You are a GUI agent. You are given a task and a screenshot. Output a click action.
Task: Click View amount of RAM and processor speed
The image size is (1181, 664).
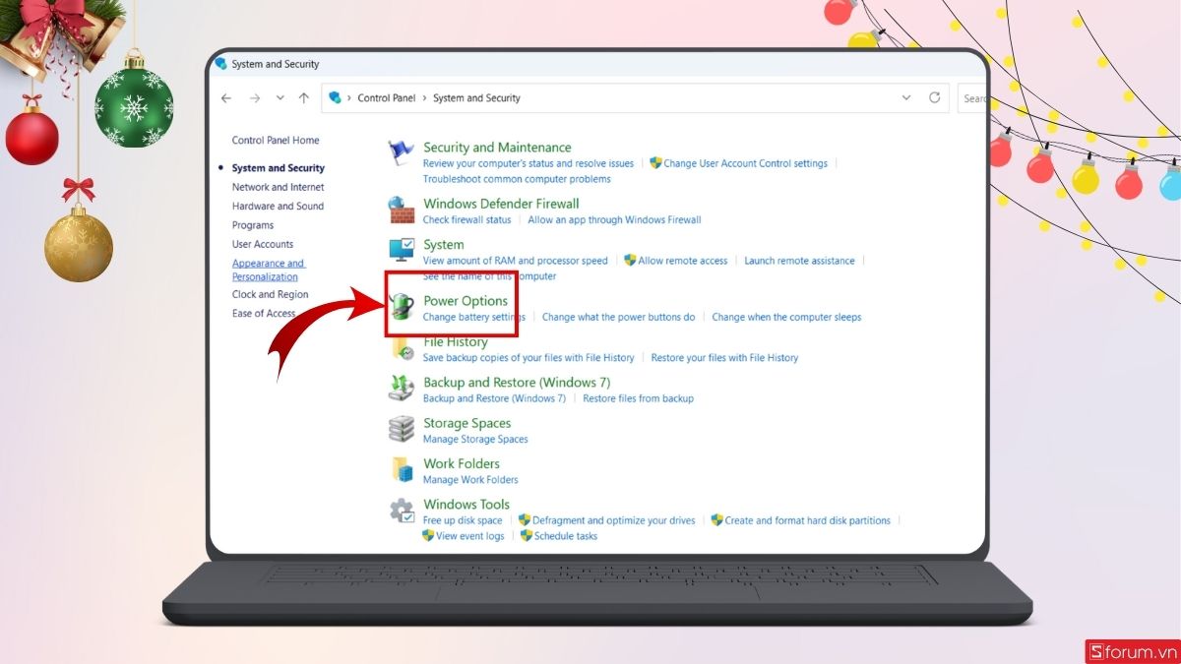pyautogui.click(x=516, y=261)
